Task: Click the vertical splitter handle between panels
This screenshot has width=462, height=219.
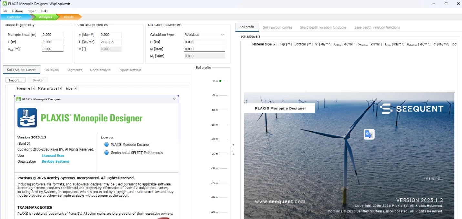Action: pos(233,149)
